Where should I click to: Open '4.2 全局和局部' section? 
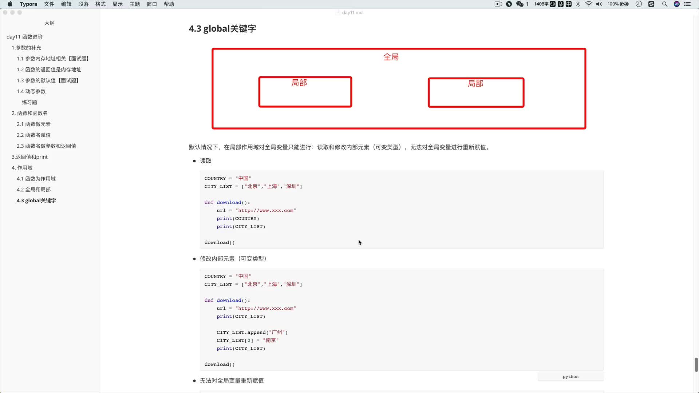33,190
